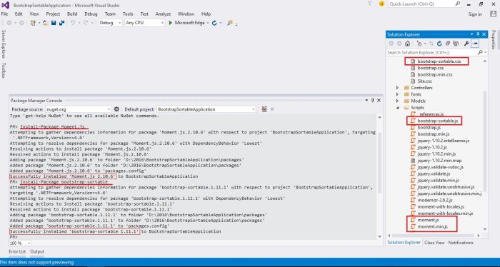Click the browser Refresh toolbar icon
The image size is (500, 267).
[x=214, y=23]
